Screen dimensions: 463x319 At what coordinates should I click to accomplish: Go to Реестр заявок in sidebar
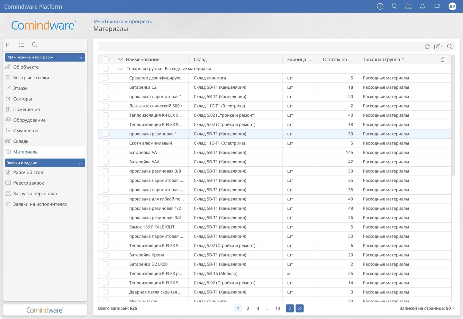[28, 183]
